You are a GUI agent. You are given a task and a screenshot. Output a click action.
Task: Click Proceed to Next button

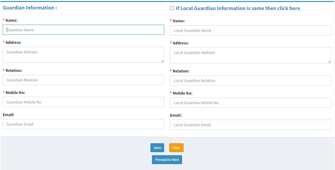click(x=167, y=160)
